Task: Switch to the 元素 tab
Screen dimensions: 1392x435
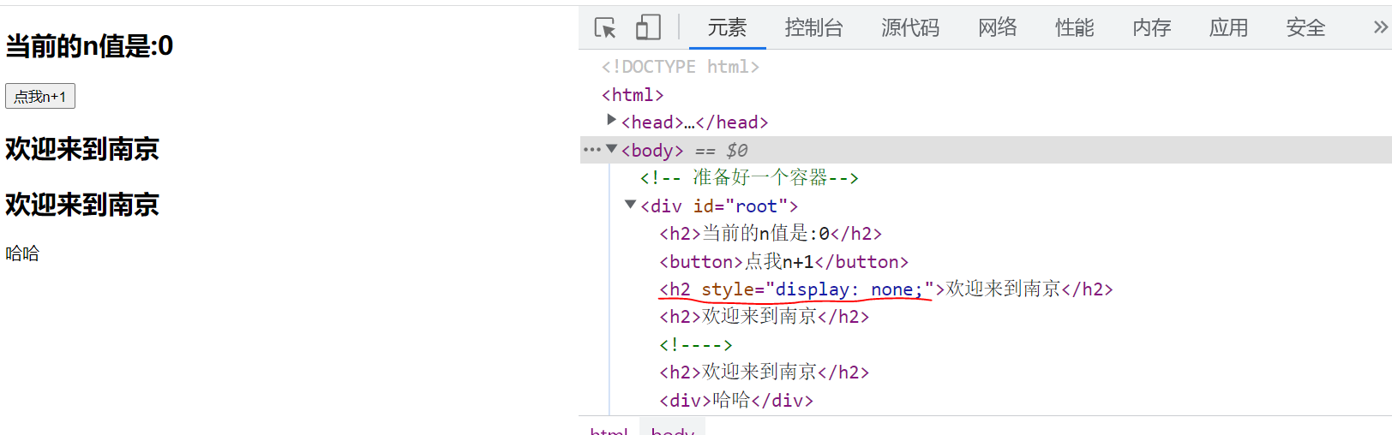Action: (727, 27)
